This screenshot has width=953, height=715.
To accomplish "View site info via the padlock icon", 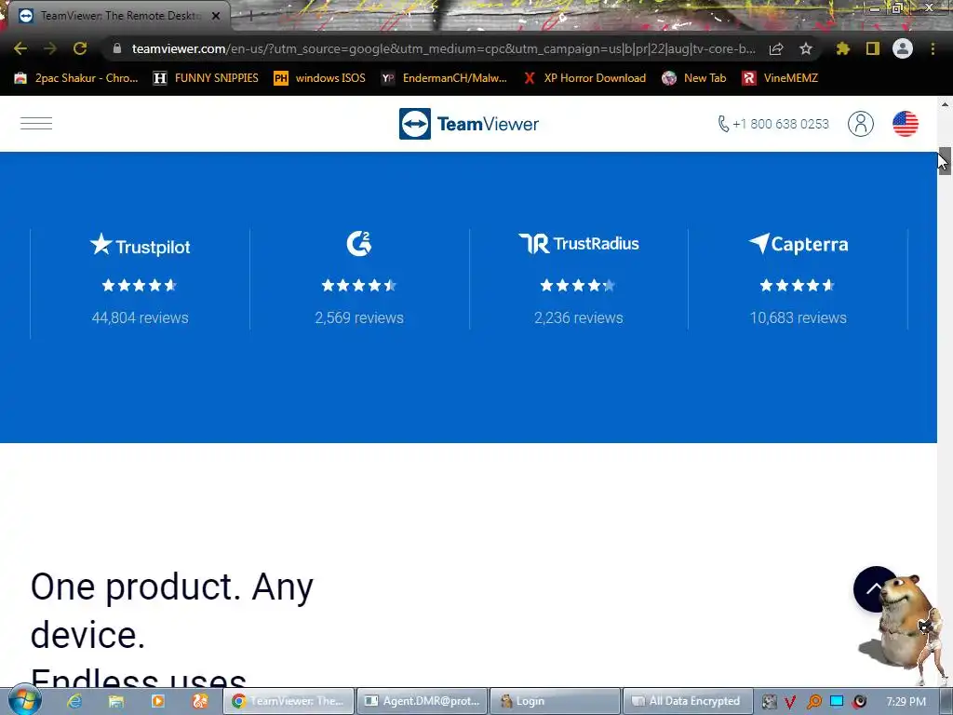I will tap(117, 48).
